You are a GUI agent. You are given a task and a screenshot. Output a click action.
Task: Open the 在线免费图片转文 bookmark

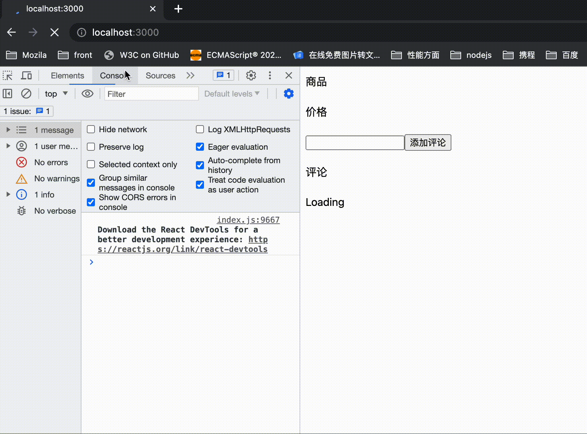click(x=336, y=55)
